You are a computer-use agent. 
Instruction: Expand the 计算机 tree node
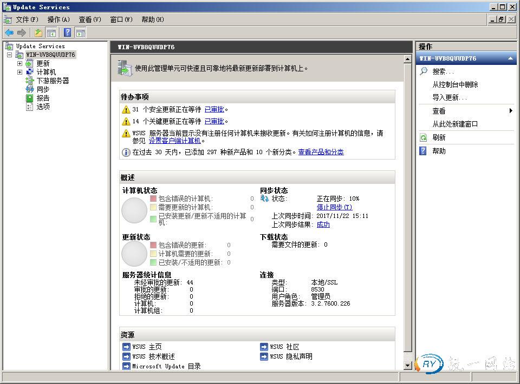coord(20,72)
